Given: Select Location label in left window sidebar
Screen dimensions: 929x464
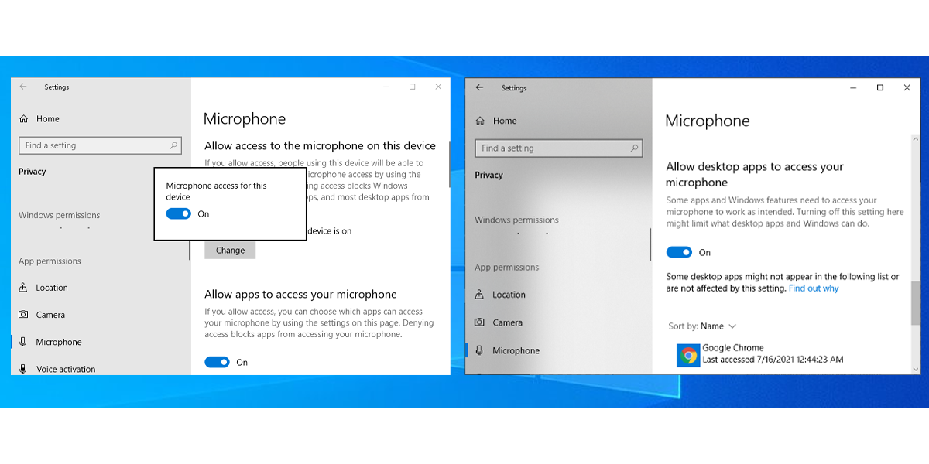Looking at the screenshot, I should tap(52, 288).
